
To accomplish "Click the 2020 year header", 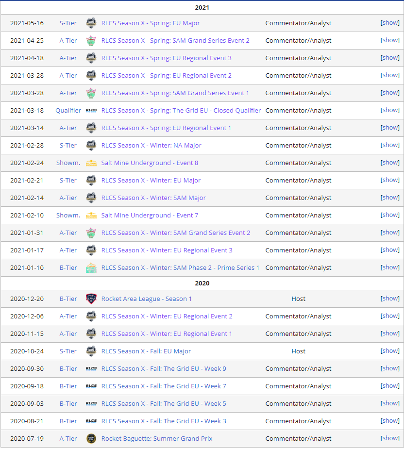I will pos(202,283).
